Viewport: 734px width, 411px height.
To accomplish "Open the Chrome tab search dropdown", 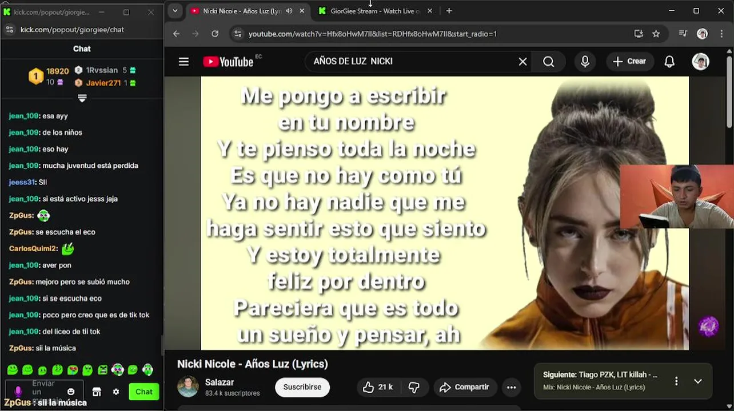I will pos(175,11).
